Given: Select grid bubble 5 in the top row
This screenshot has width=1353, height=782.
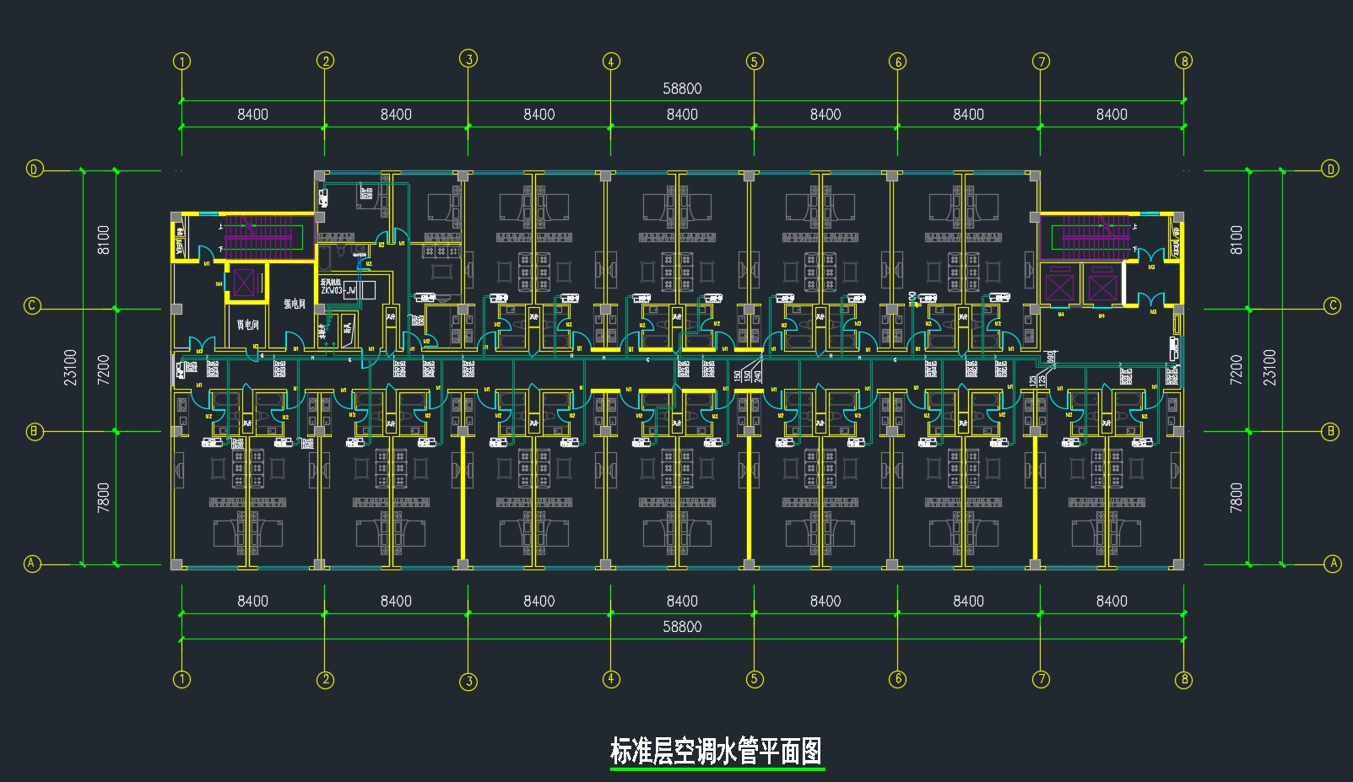Looking at the screenshot, I should 755,61.
